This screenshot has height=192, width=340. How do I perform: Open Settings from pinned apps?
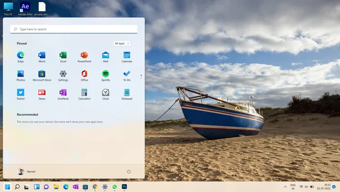click(63, 75)
